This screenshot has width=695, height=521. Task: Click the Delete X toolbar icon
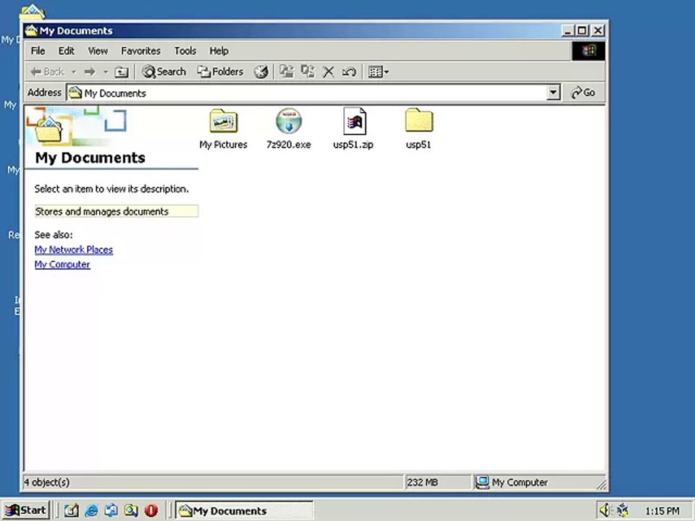(x=329, y=72)
